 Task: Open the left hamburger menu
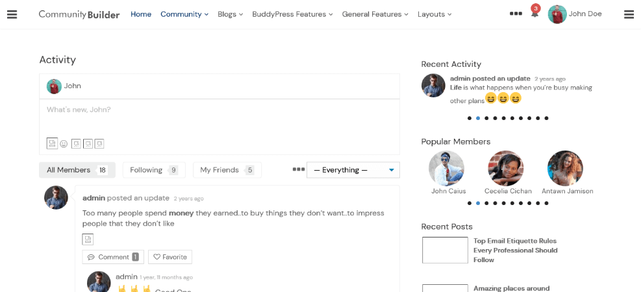[12, 14]
